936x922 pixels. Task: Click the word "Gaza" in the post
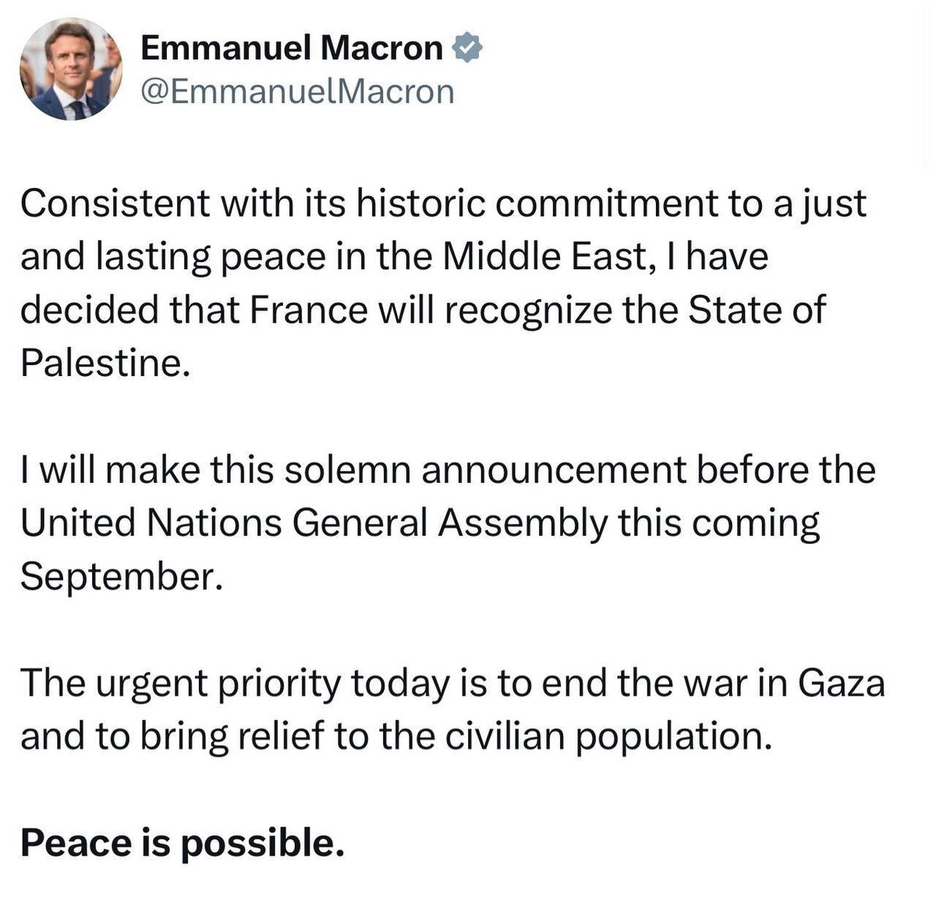point(842,683)
